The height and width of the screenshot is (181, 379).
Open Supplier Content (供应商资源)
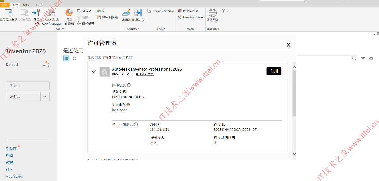188,11
